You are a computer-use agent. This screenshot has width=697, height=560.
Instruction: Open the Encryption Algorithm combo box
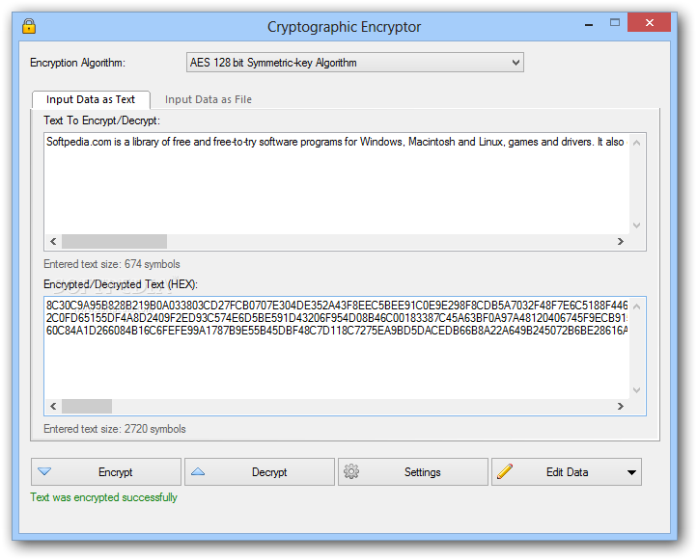(354, 63)
